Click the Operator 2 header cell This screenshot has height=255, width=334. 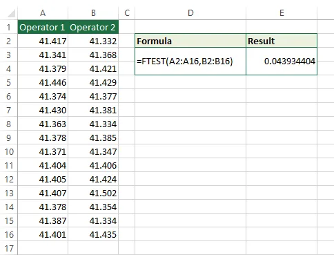[93, 27]
